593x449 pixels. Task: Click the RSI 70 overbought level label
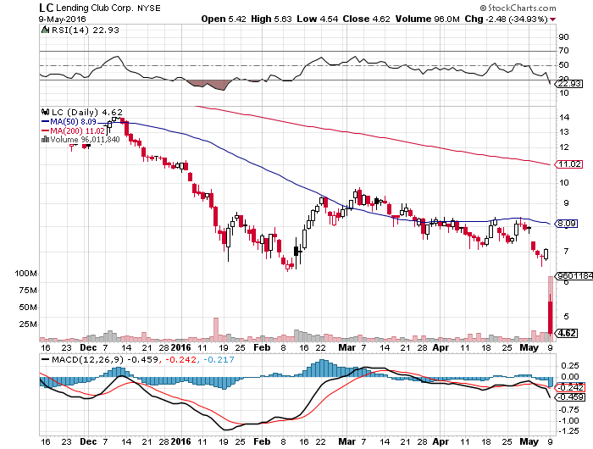click(x=563, y=51)
